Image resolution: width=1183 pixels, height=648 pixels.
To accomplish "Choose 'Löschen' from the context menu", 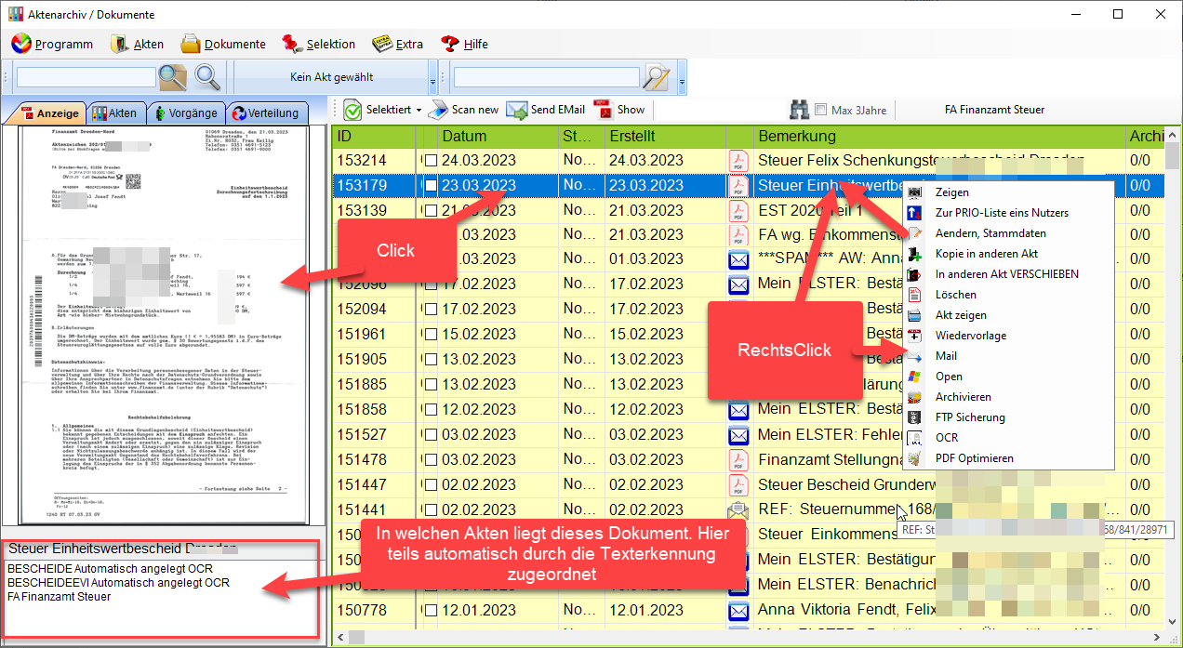I will tap(1008, 295).
